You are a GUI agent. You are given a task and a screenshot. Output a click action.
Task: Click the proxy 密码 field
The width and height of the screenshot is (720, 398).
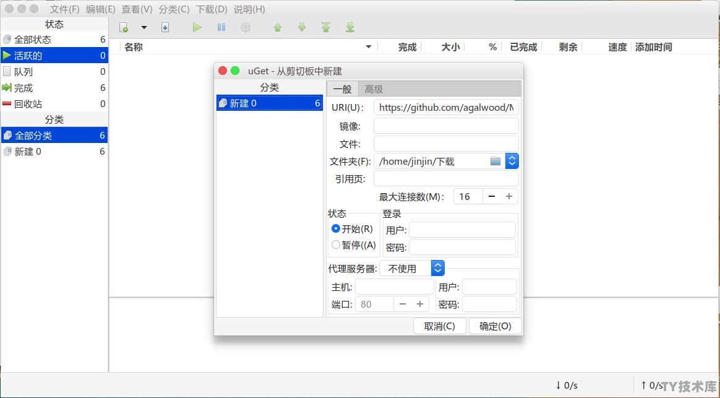click(x=489, y=305)
